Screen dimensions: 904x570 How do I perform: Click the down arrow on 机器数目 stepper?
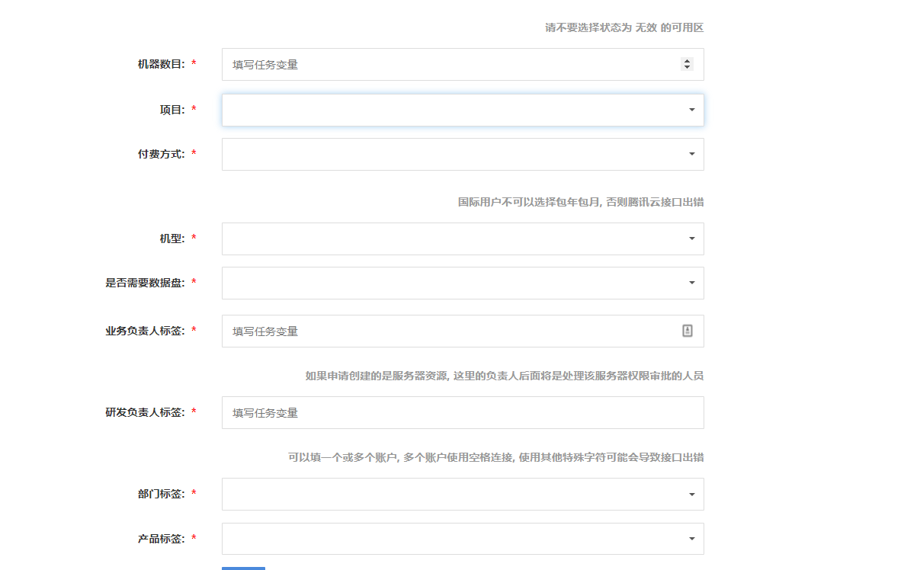pyautogui.click(x=686, y=69)
